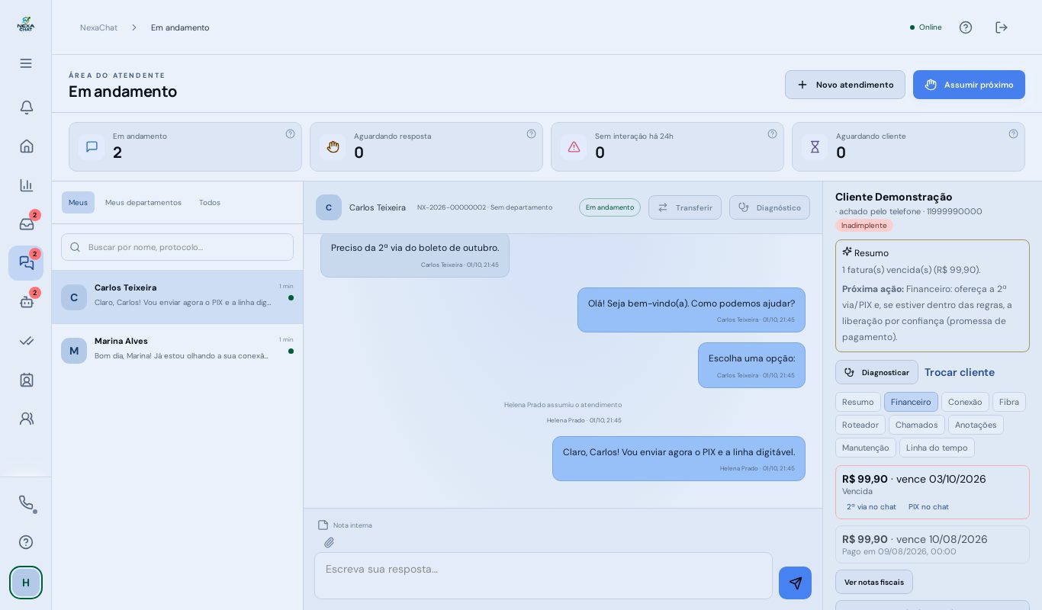Open the help circle icon in header
The width and height of the screenshot is (1042, 610).
pyautogui.click(x=966, y=27)
